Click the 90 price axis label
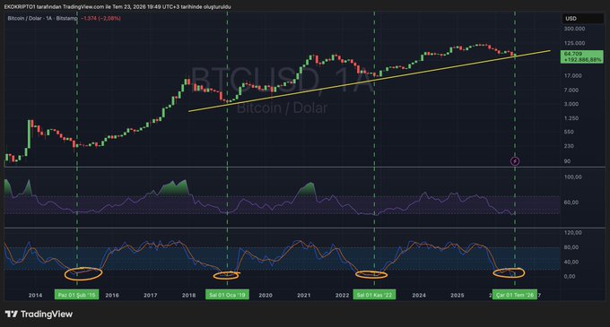The image size is (610, 327). [567, 161]
